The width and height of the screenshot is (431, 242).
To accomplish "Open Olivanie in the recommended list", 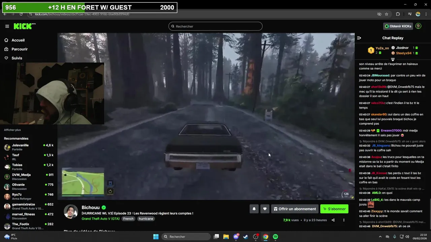I will [29, 186].
